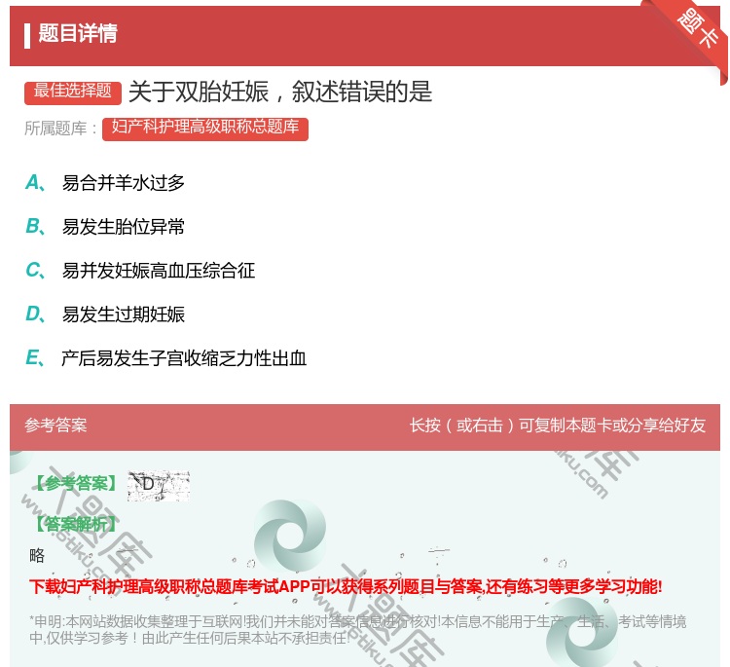Viewport: 730px width, 667px height.
Task: Click the 所属题库 label
Action: pyautogui.click(x=60, y=129)
